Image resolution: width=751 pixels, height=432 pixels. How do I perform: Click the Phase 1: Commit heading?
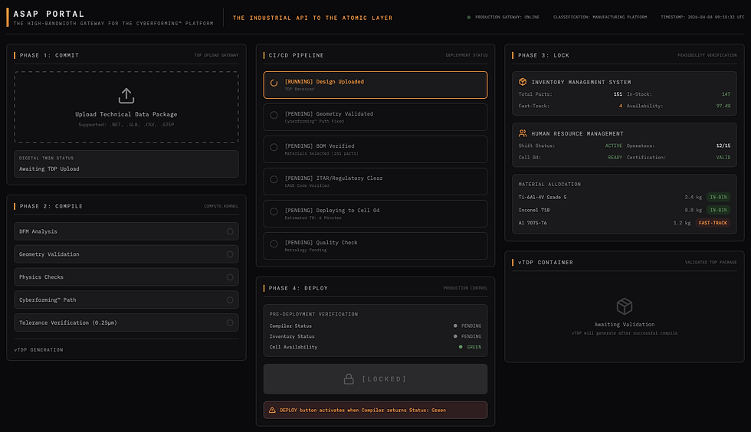coord(49,55)
